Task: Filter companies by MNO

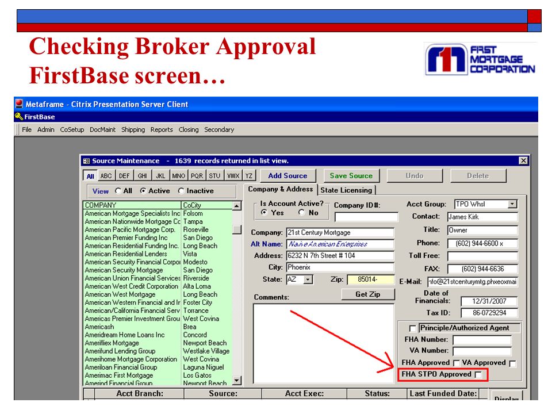Action: tap(178, 176)
